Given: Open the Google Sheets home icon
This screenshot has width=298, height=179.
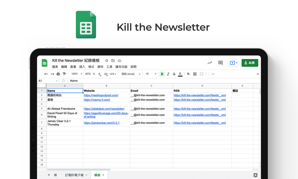Looking at the screenshot, I should pos(44,63).
